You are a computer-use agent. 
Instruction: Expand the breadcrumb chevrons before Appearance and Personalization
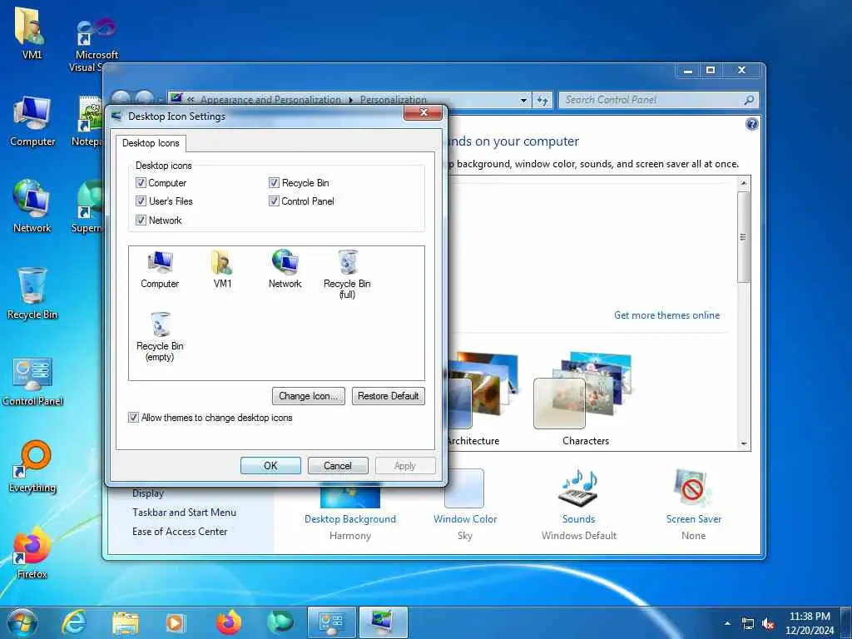click(191, 100)
